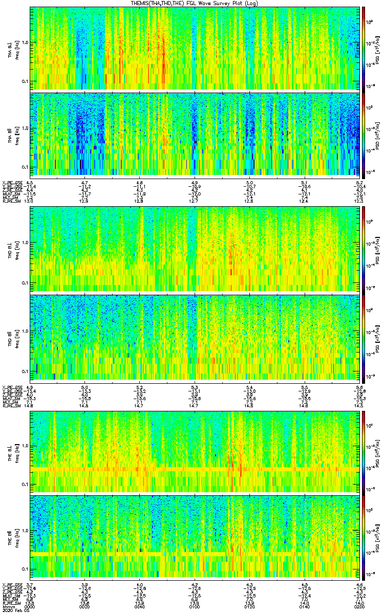
Task: Select the 0200 time tick label
Action: 360,606
